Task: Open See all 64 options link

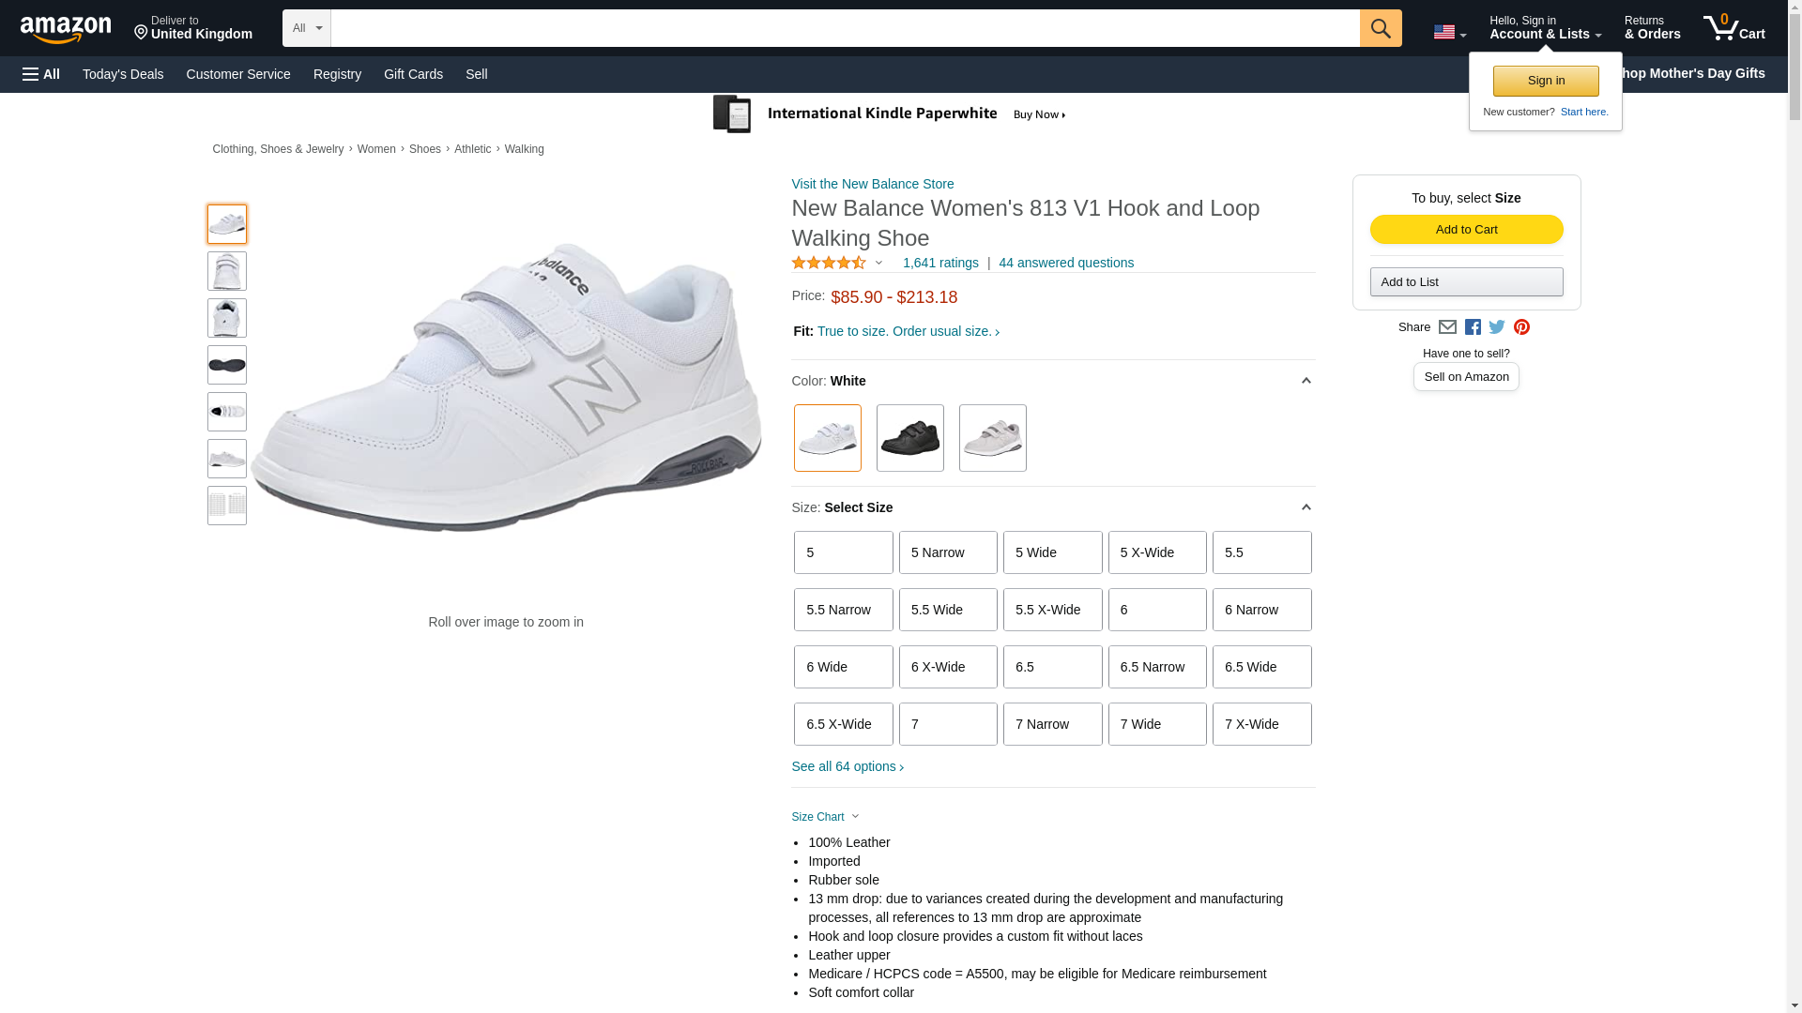Action: coord(848,766)
